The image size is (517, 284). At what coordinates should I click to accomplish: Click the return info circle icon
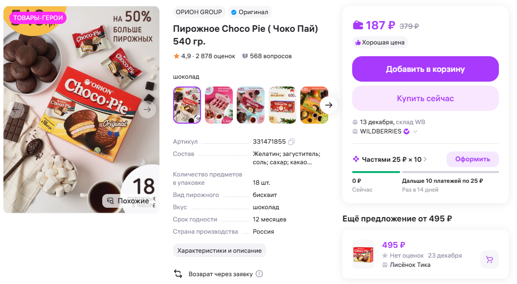pyautogui.click(x=259, y=274)
